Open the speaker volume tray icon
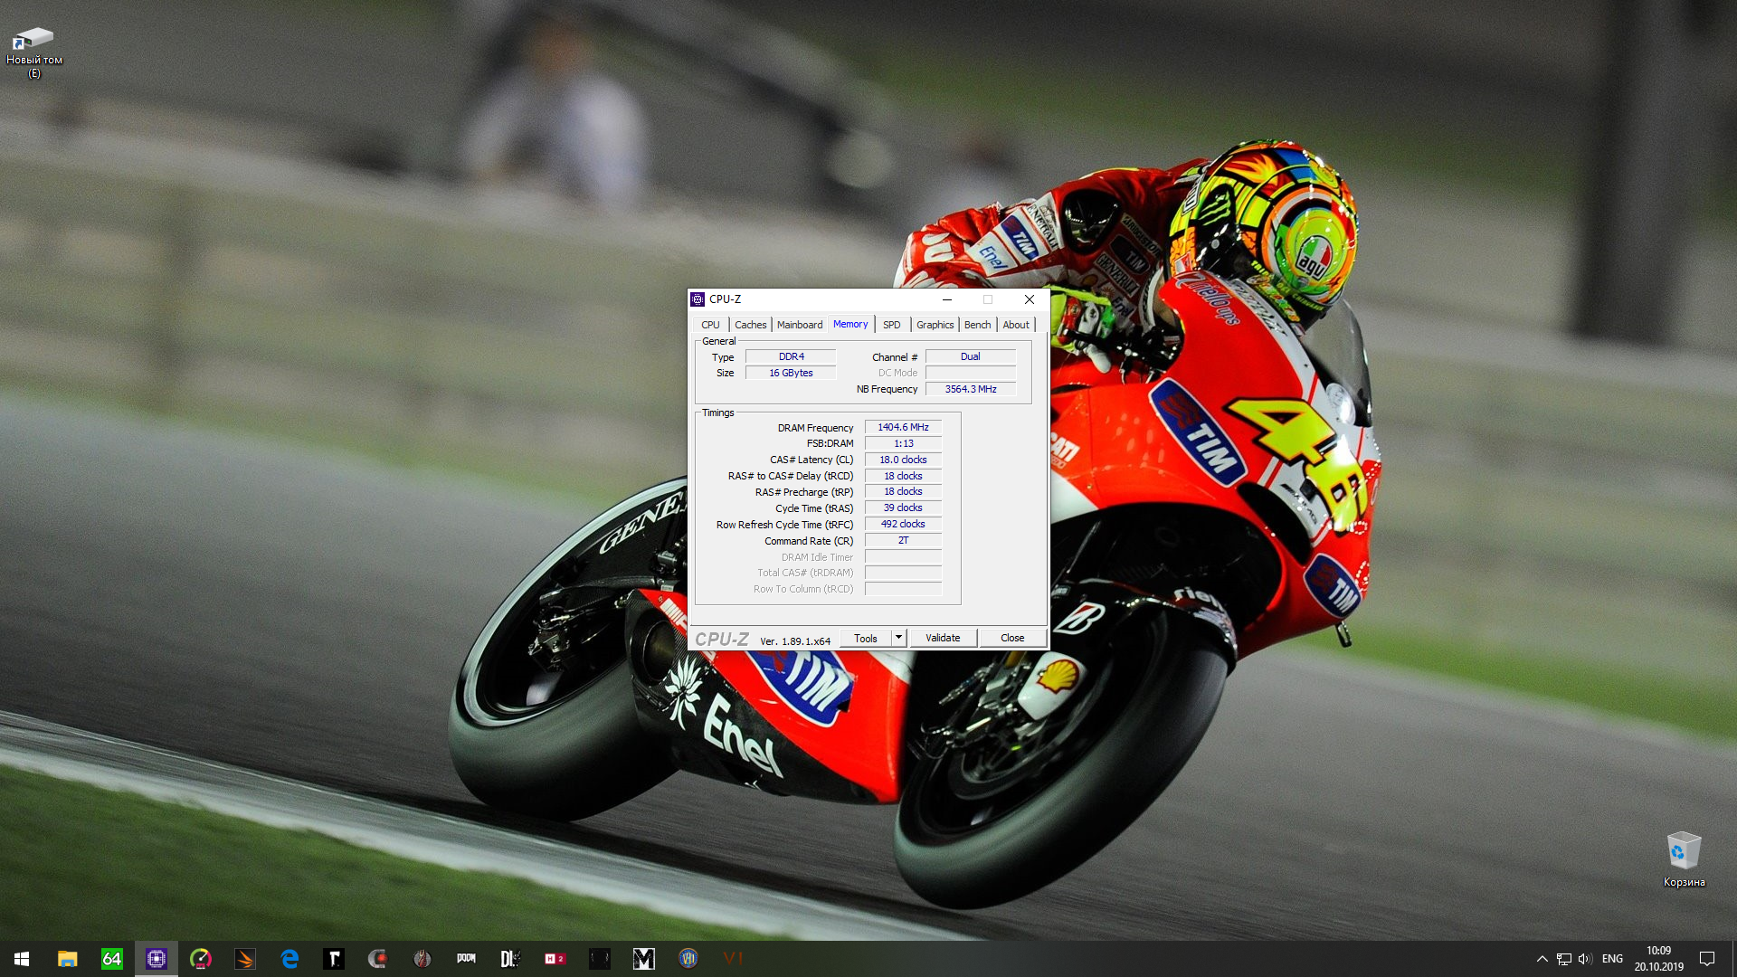The image size is (1737, 977). (x=1585, y=959)
